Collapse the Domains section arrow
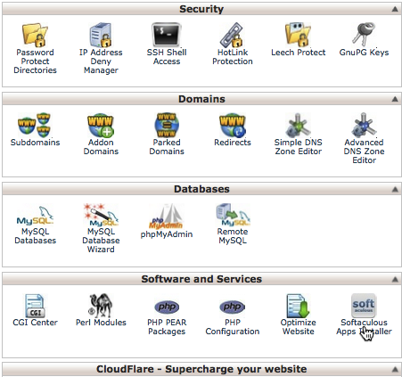 pos(395,99)
